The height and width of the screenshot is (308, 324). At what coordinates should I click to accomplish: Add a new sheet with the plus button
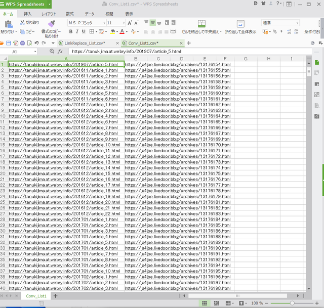coord(55,296)
